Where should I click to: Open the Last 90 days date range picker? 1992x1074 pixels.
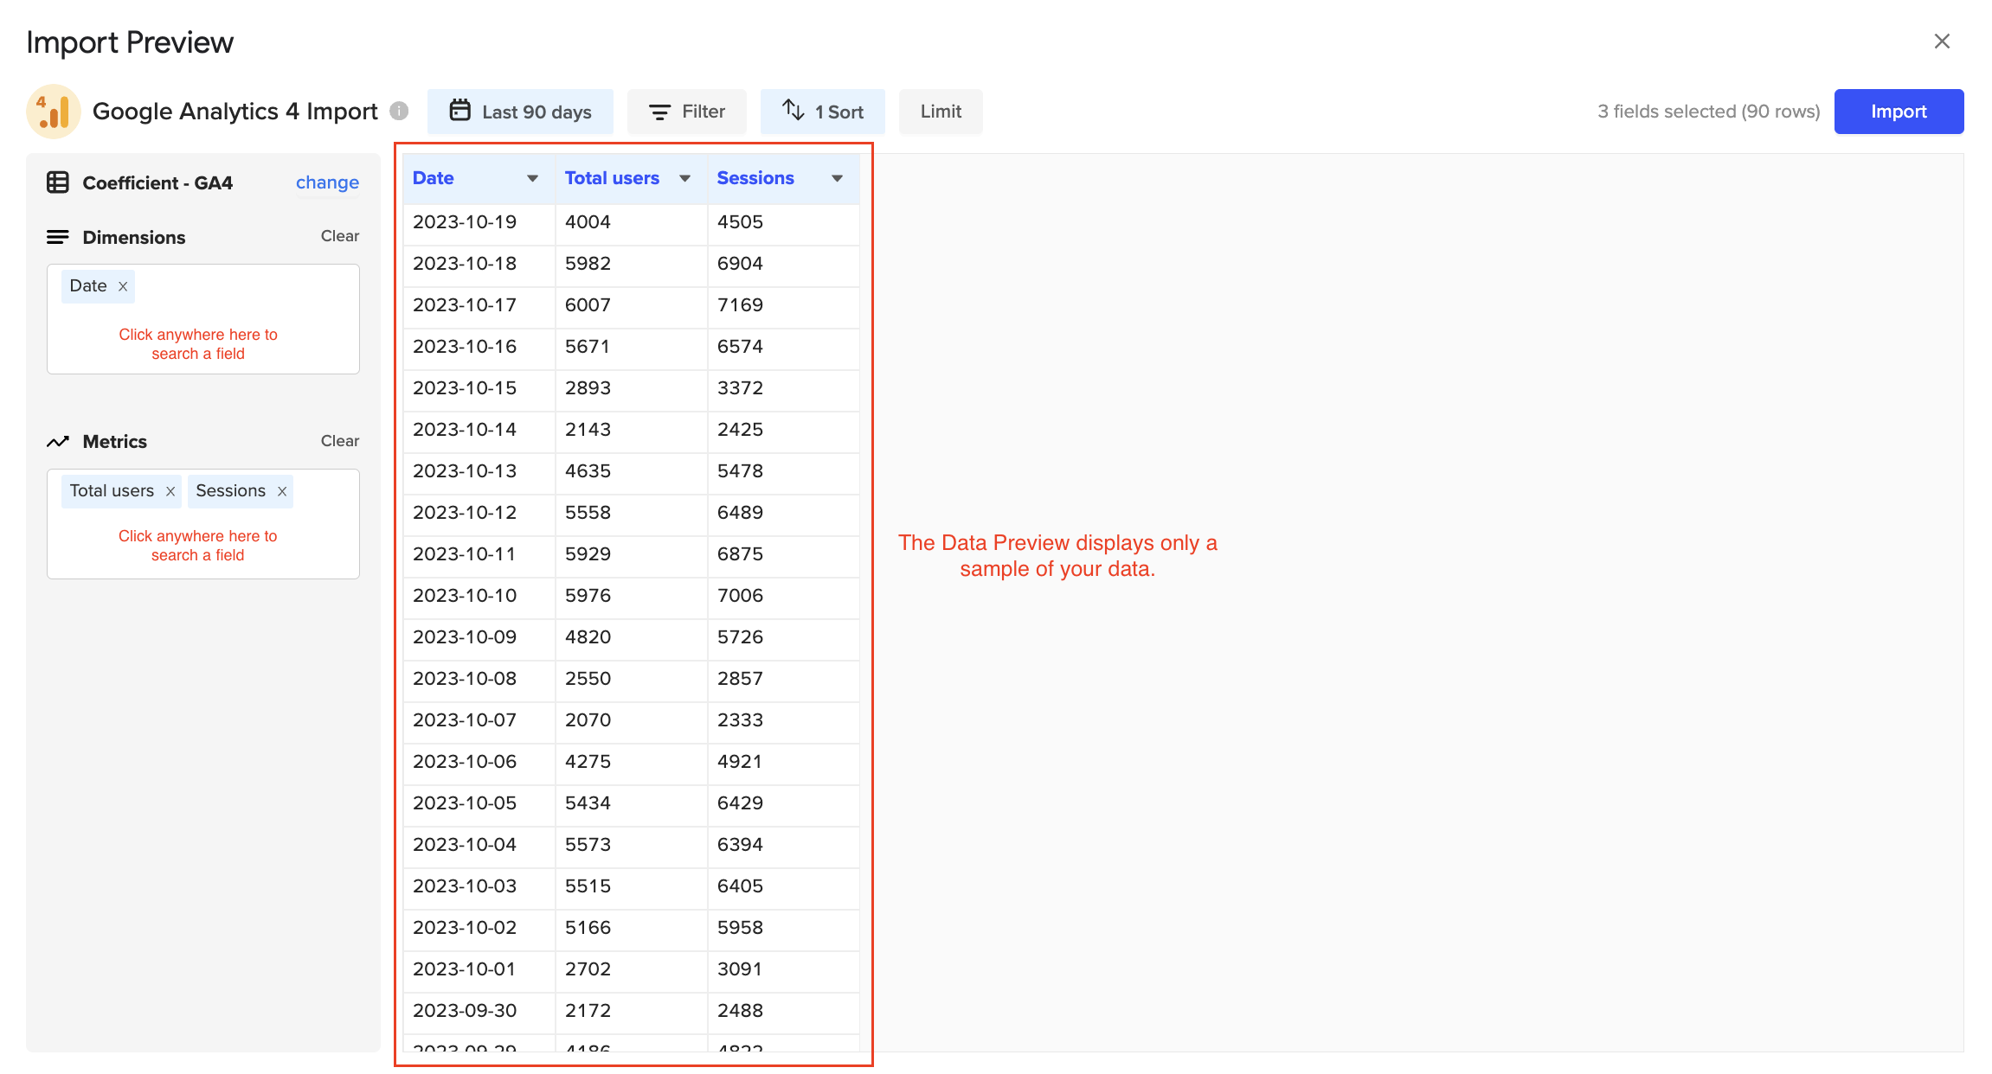pyautogui.click(x=520, y=112)
